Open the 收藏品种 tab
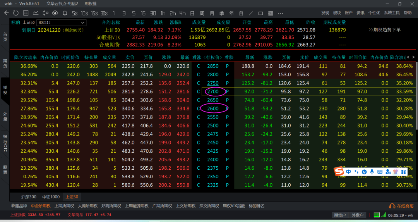This screenshot has height=222, width=418. [x=19, y=206]
